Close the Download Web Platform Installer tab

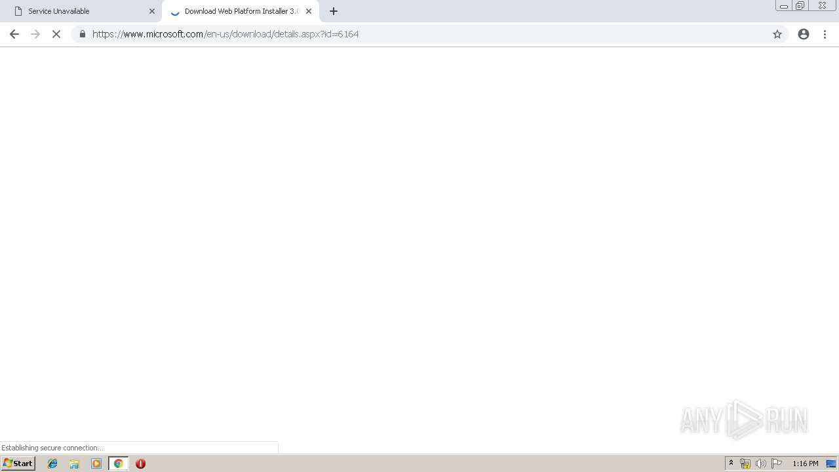click(x=309, y=11)
